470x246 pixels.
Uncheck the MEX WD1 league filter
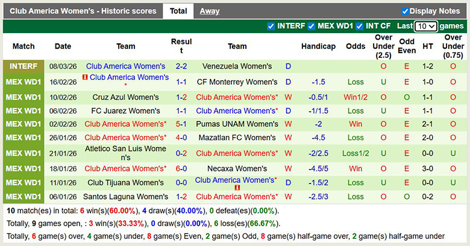(x=312, y=26)
